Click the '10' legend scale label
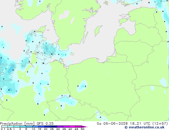 pyautogui.click(x=33, y=129)
